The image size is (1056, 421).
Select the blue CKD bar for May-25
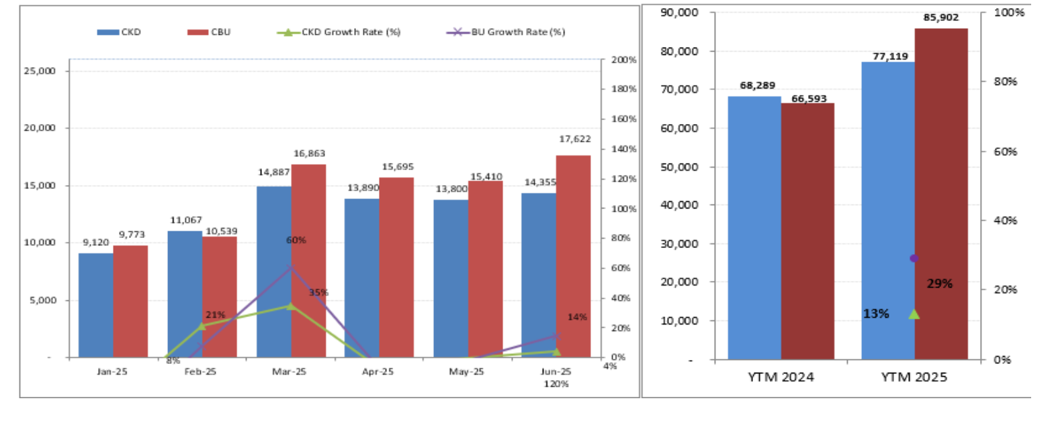point(451,278)
